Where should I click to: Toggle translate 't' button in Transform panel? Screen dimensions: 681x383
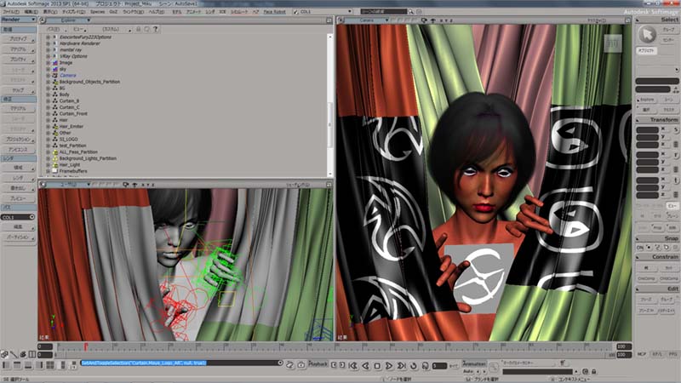(x=676, y=180)
